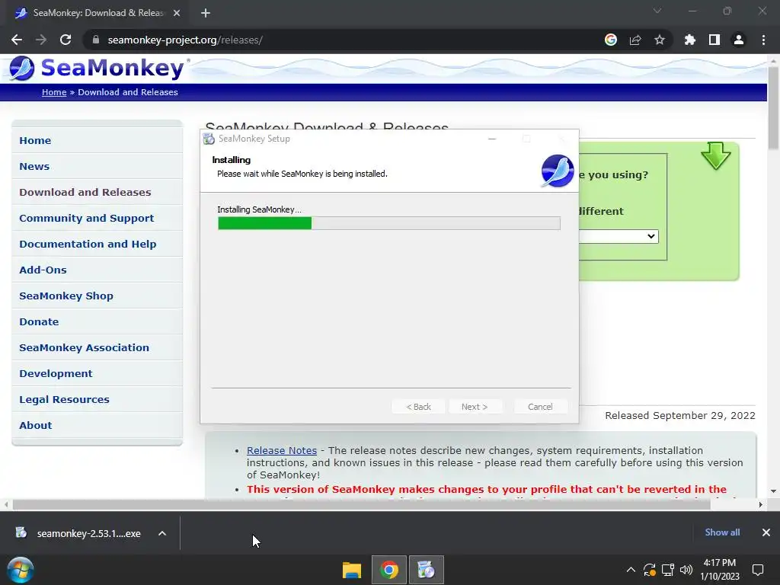Image resolution: width=780 pixels, height=585 pixels.
Task: Click the SeaMonkey Setup title bar icon
Action: point(209,139)
